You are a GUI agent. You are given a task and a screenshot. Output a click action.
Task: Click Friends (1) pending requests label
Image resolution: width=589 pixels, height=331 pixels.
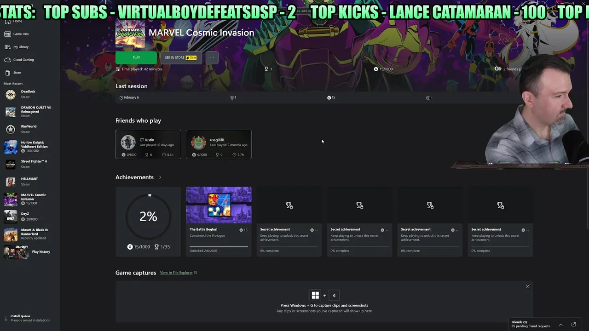531,324
